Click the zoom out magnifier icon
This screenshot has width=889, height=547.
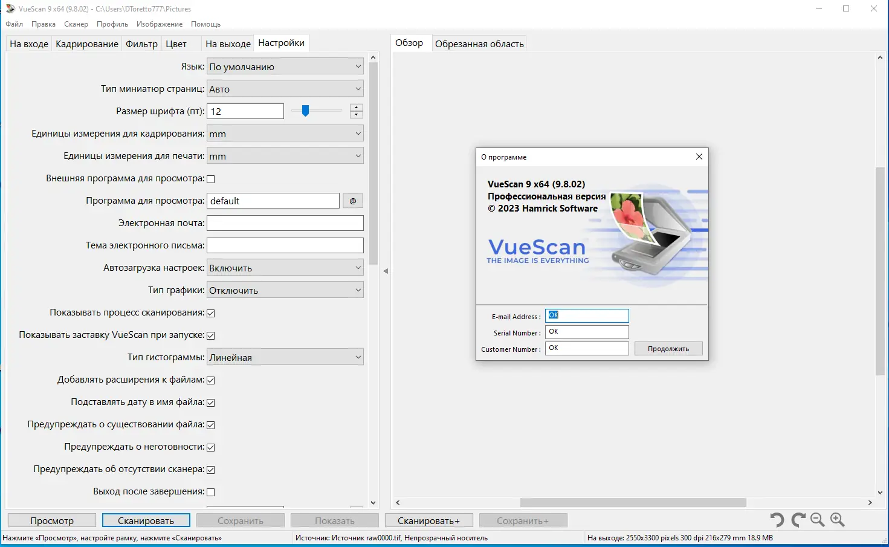817,520
